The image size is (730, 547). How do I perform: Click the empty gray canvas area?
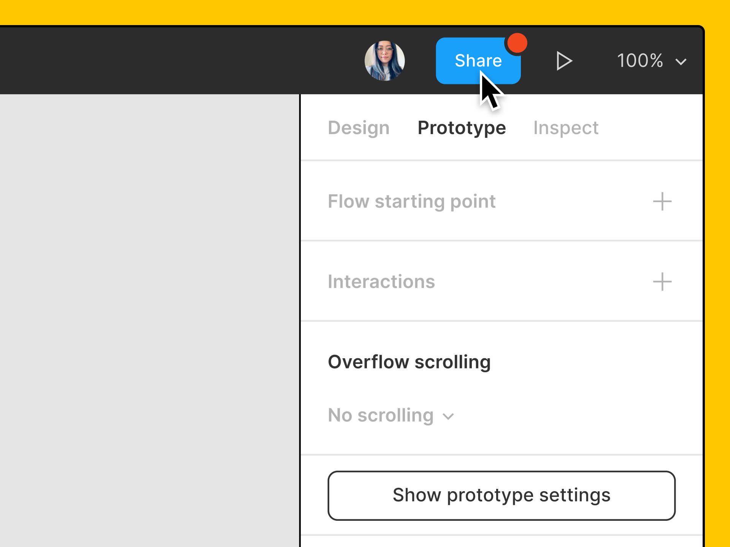[149, 321]
